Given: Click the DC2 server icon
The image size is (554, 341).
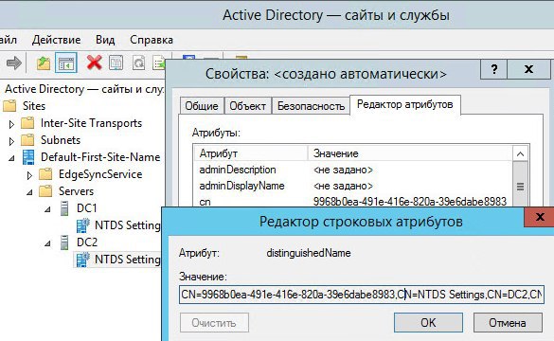Looking at the screenshot, I should pos(64,242).
